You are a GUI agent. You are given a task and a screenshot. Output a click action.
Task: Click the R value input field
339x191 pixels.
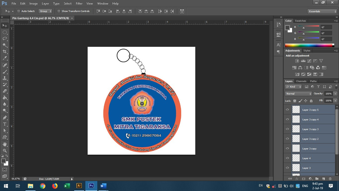click(x=326, y=27)
